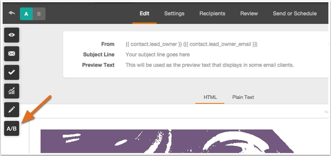Click the back arrow icon
Viewport: 331px width, 156px height.
(x=12, y=13)
